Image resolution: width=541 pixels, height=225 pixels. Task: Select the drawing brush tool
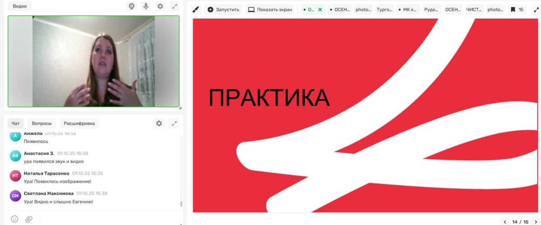tap(195, 9)
